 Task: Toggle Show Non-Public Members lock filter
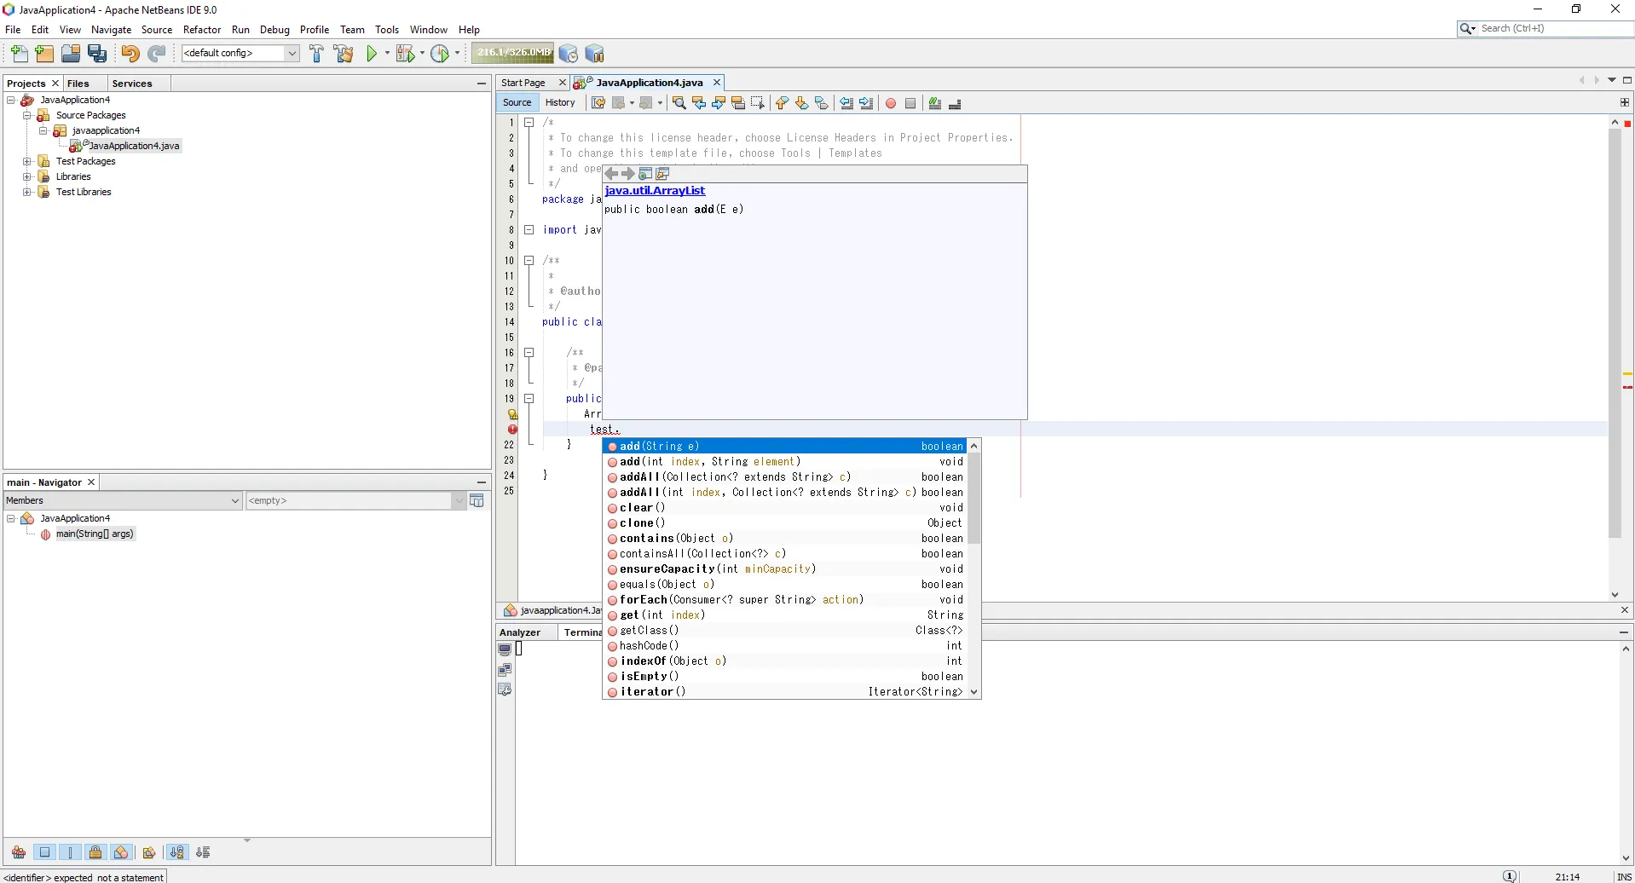coord(95,852)
